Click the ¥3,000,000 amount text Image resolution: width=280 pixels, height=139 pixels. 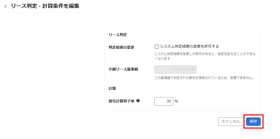click(184, 69)
